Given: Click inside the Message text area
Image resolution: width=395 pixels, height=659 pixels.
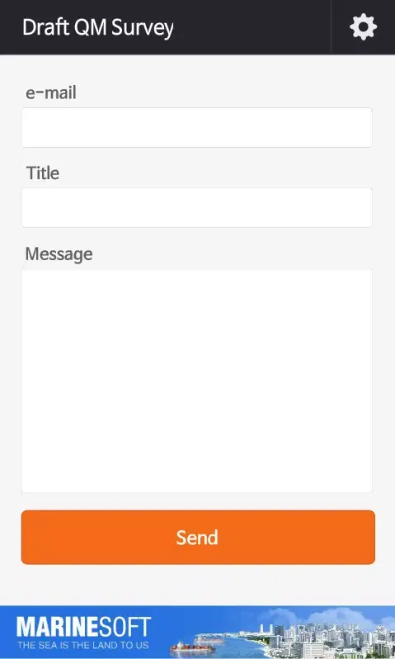Looking at the screenshot, I should 197,381.
